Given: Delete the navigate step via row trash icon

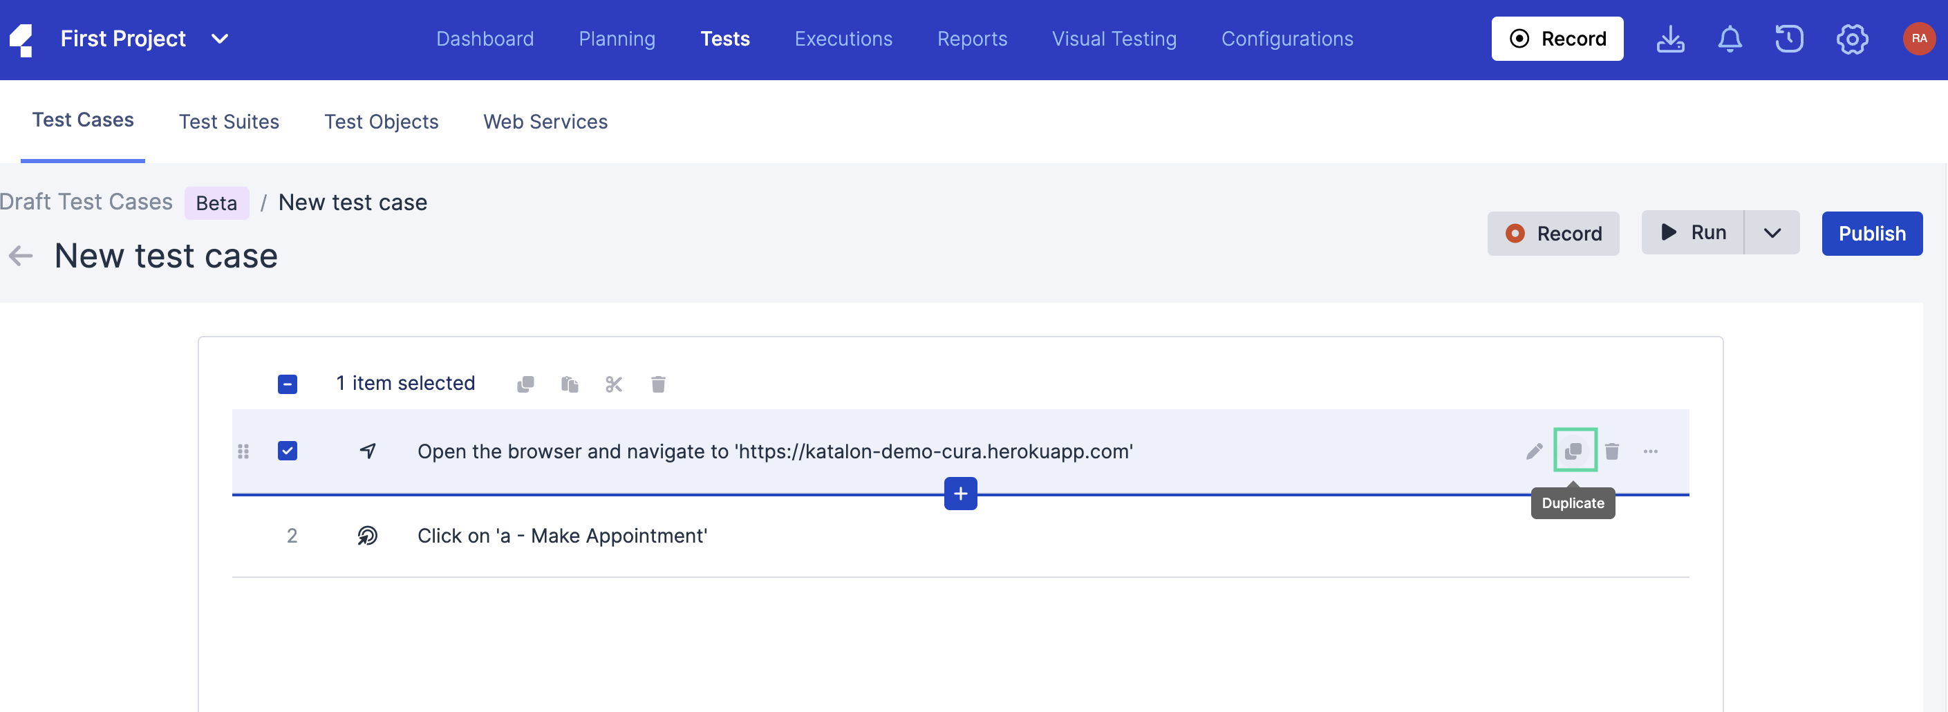Looking at the screenshot, I should tap(1611, 451).
